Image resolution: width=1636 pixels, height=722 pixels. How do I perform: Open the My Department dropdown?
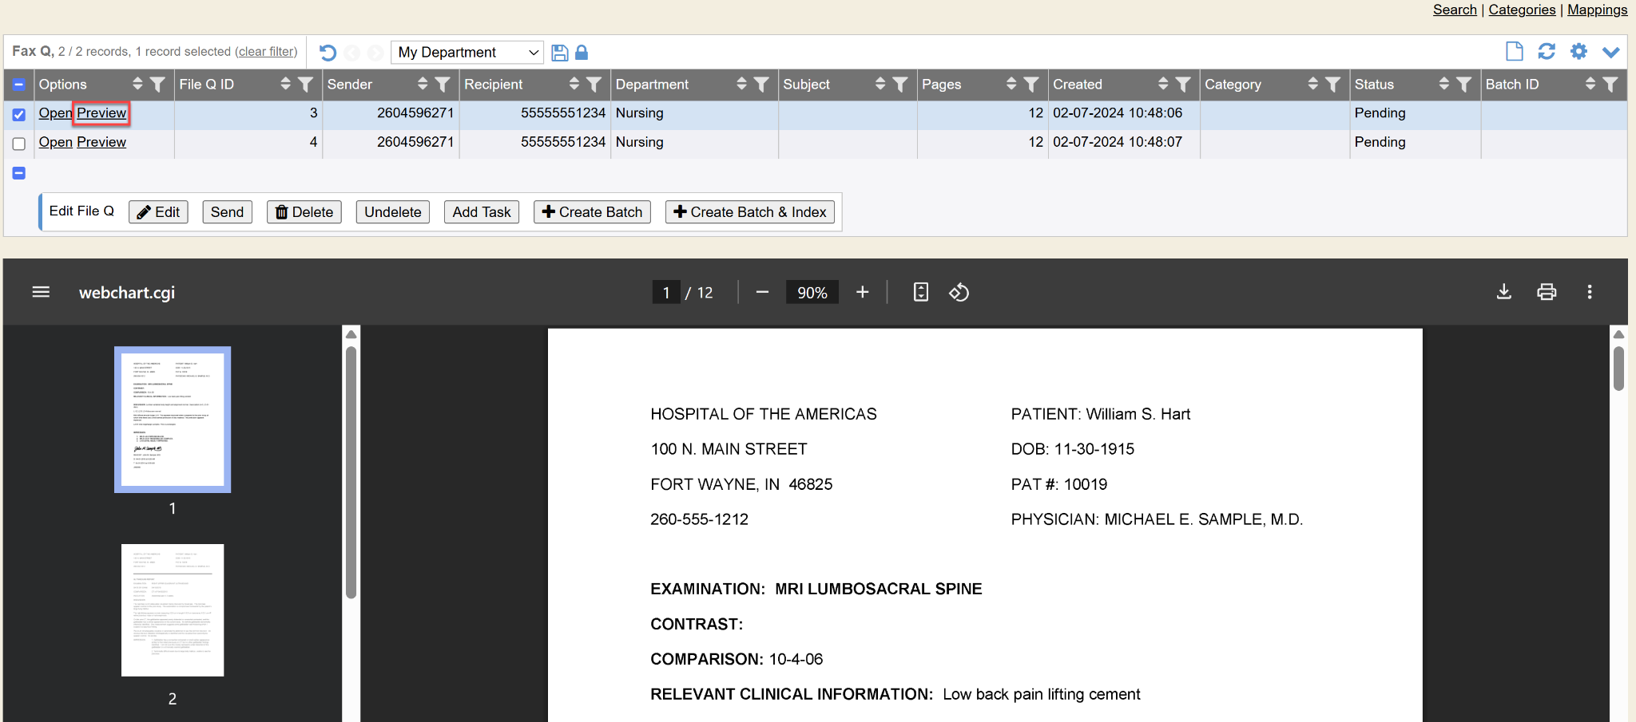coord(467,53)
